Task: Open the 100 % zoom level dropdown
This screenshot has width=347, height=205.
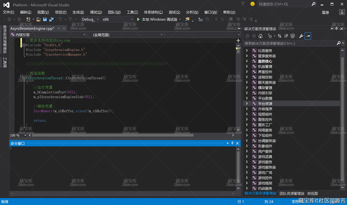Action: click(18, 135)
